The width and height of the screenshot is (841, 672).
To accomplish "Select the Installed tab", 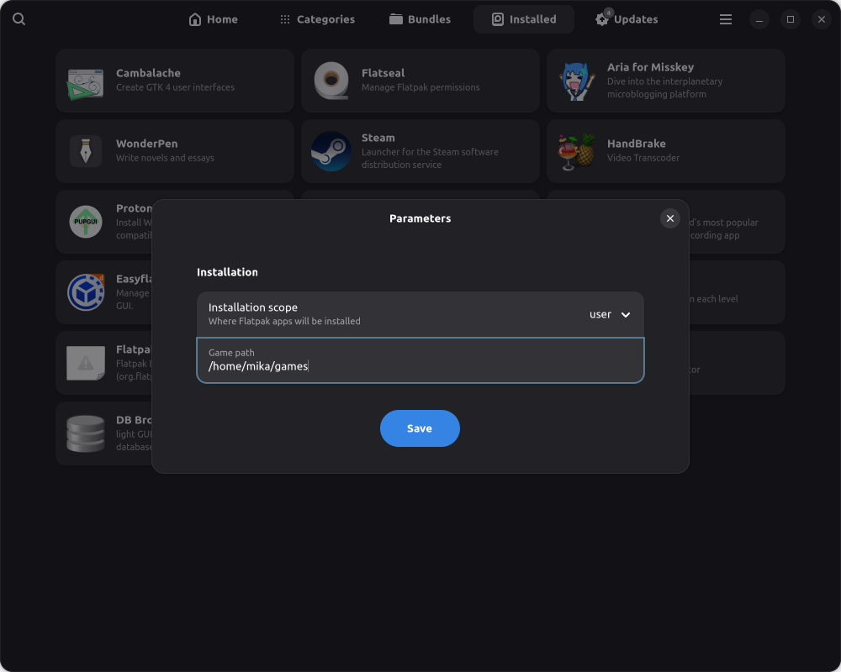I will point(524,19).
